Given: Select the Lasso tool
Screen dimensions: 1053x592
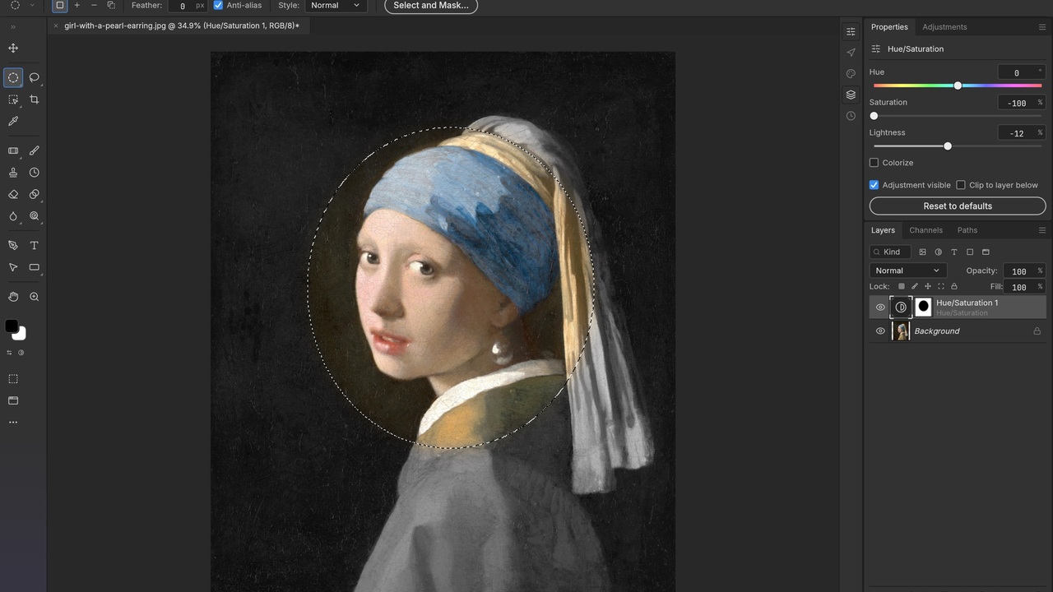Looking at the screenshot, I should tap(35, 77).
